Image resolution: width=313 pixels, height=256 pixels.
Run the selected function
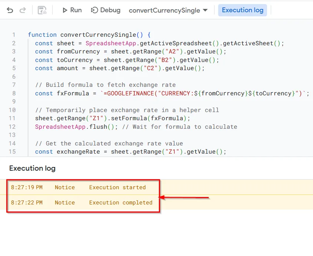[x=72, y=10]
